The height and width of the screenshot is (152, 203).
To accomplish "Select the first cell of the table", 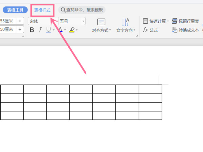I will [x=12, y=89].
